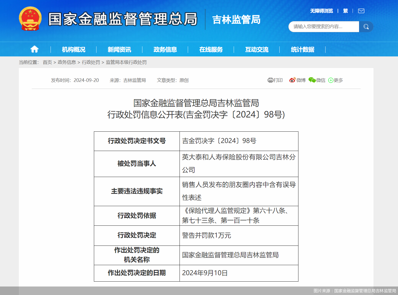
Task: Click cell 国家金融监督管理总局吉林监管局
Action: pos(239,255)
